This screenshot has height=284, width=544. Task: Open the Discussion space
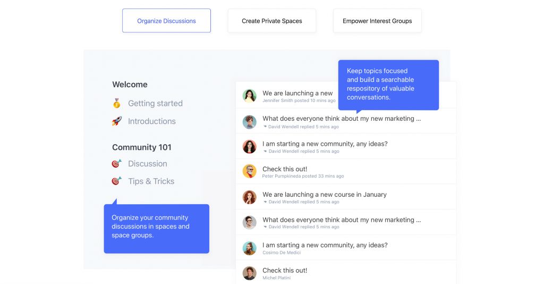click(148, 163)
